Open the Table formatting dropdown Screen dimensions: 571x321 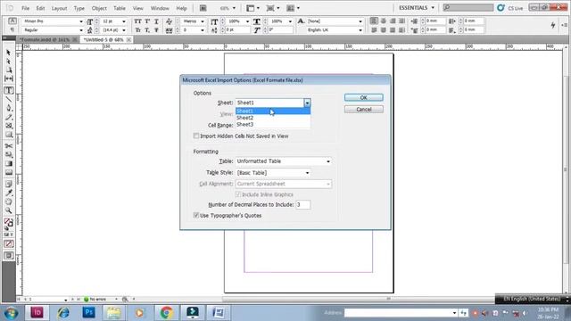click(x=328, y=161)
